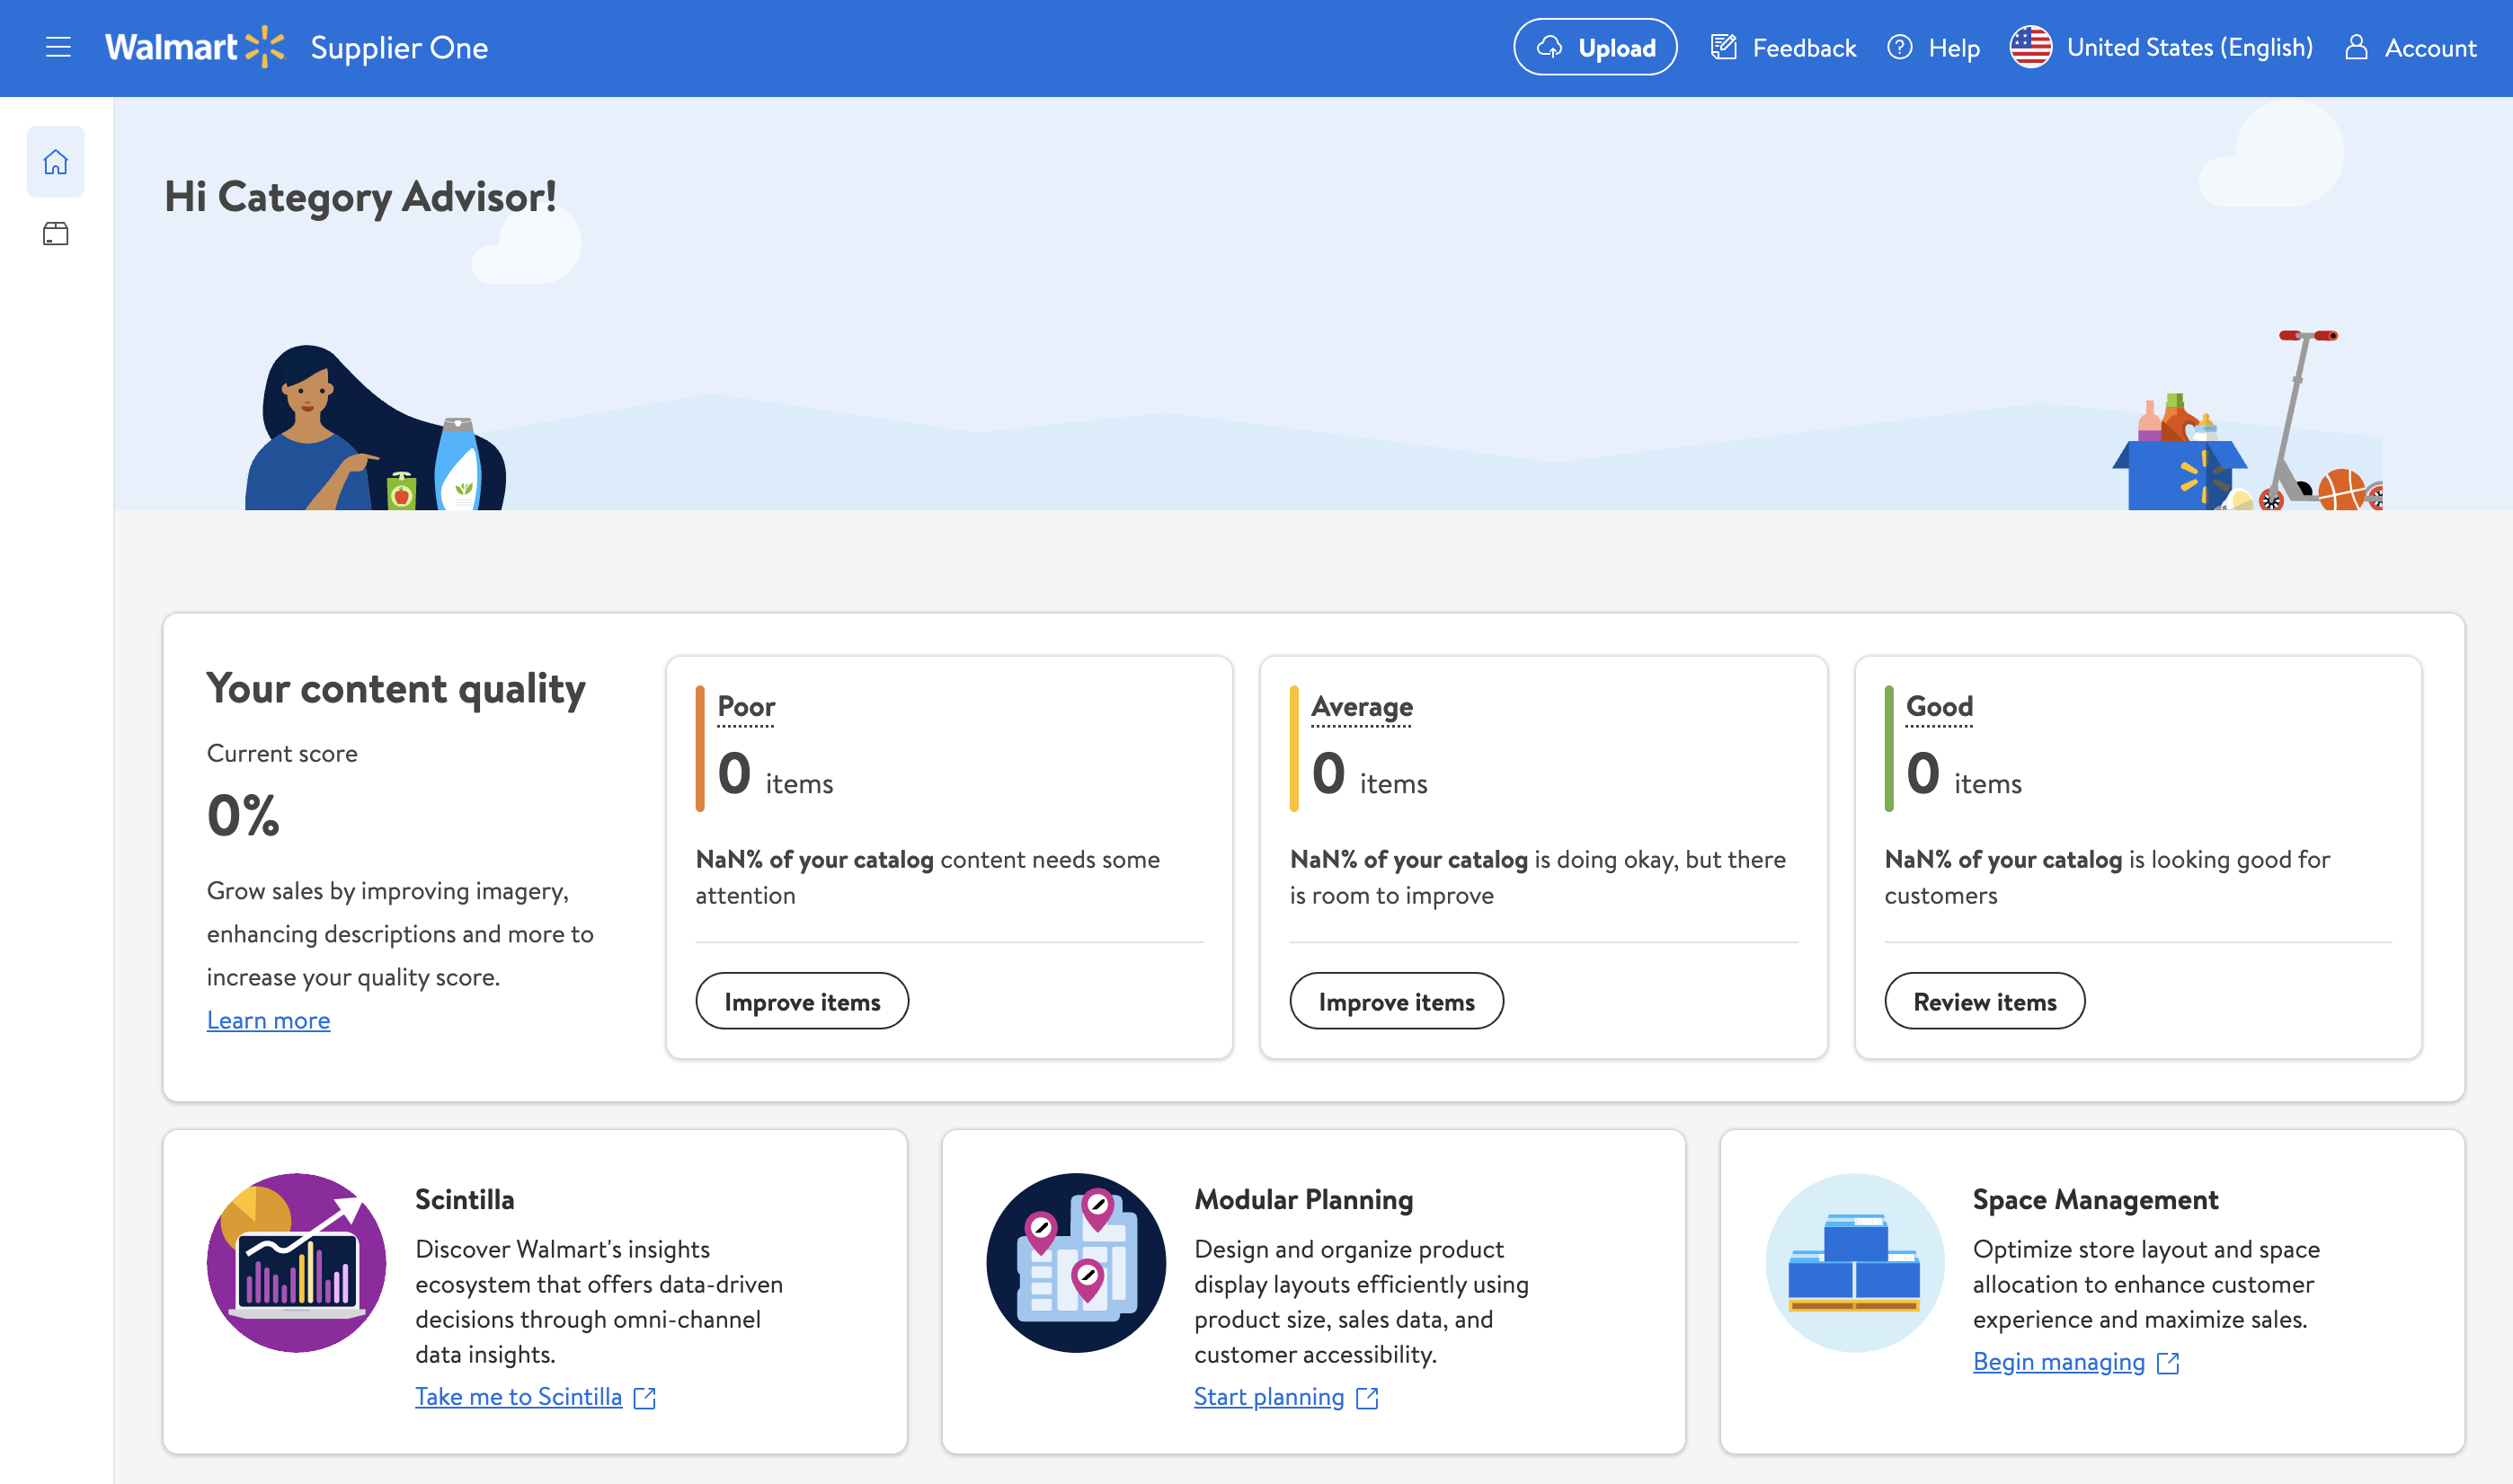The image size is (2513, 1484).
Task: Click the Space Management boxes illustration
Action: 1853,1263
